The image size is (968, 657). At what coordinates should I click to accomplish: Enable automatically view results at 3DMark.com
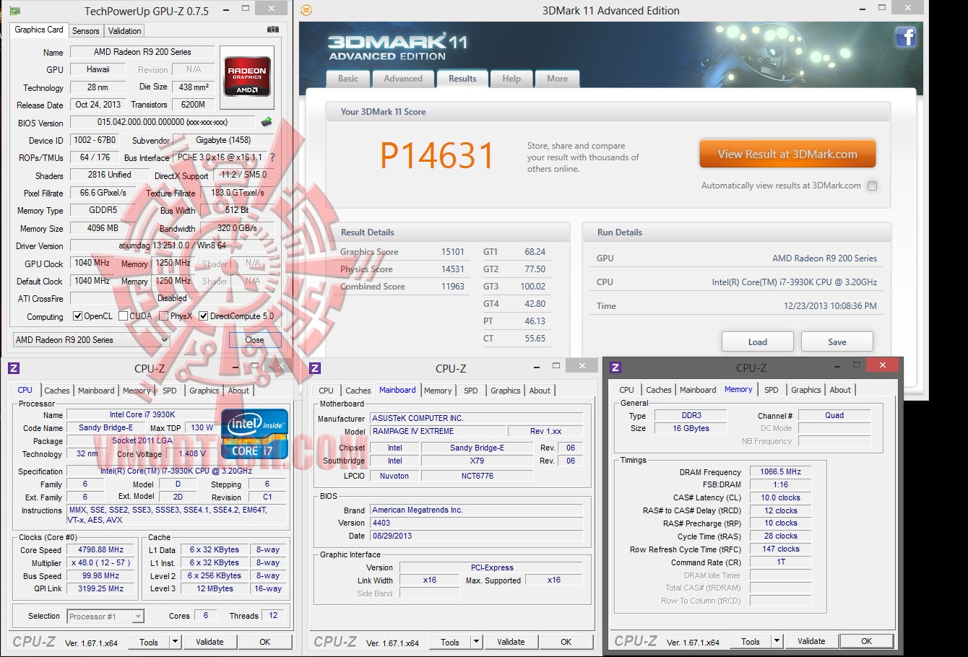coord(872,186)
